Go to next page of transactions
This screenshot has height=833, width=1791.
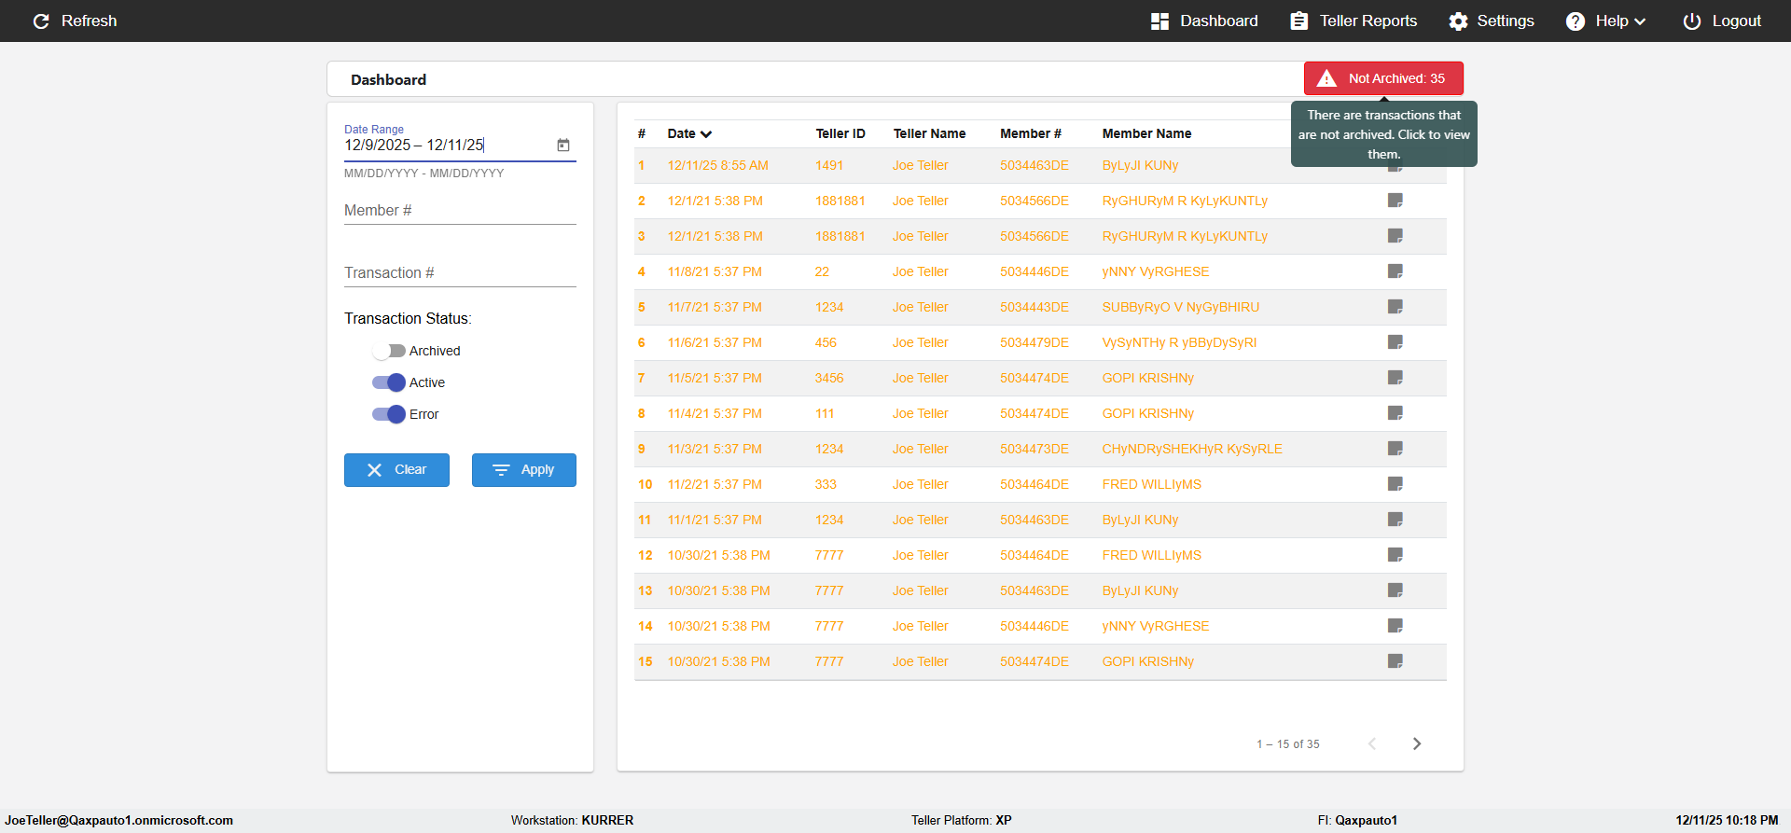pyautogui.click(x=1416, y=743)
